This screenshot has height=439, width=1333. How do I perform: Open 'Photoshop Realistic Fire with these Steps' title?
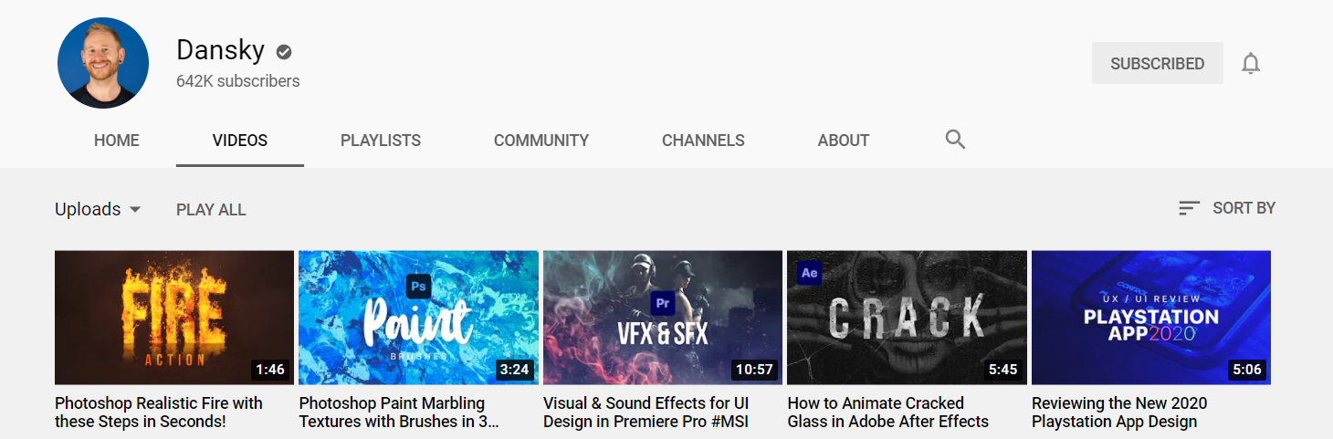159,413
